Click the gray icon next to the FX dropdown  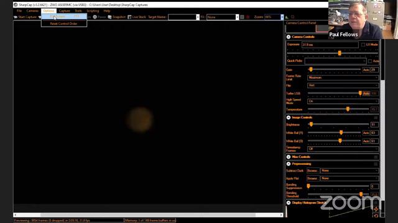[242, 17]
